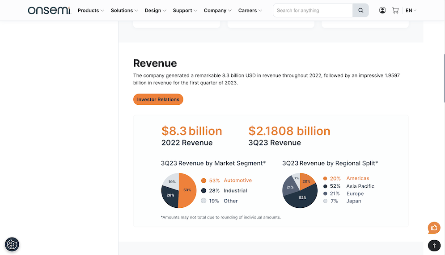Click the Automotive legend label

(x=237, y=181)
